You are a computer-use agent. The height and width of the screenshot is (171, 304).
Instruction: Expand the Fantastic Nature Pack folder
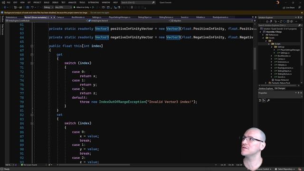tap(266, 83)
